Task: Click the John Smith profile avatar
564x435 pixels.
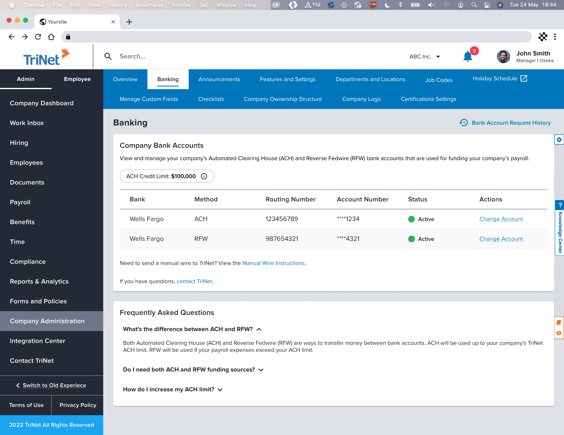Action: coord(503,56)
